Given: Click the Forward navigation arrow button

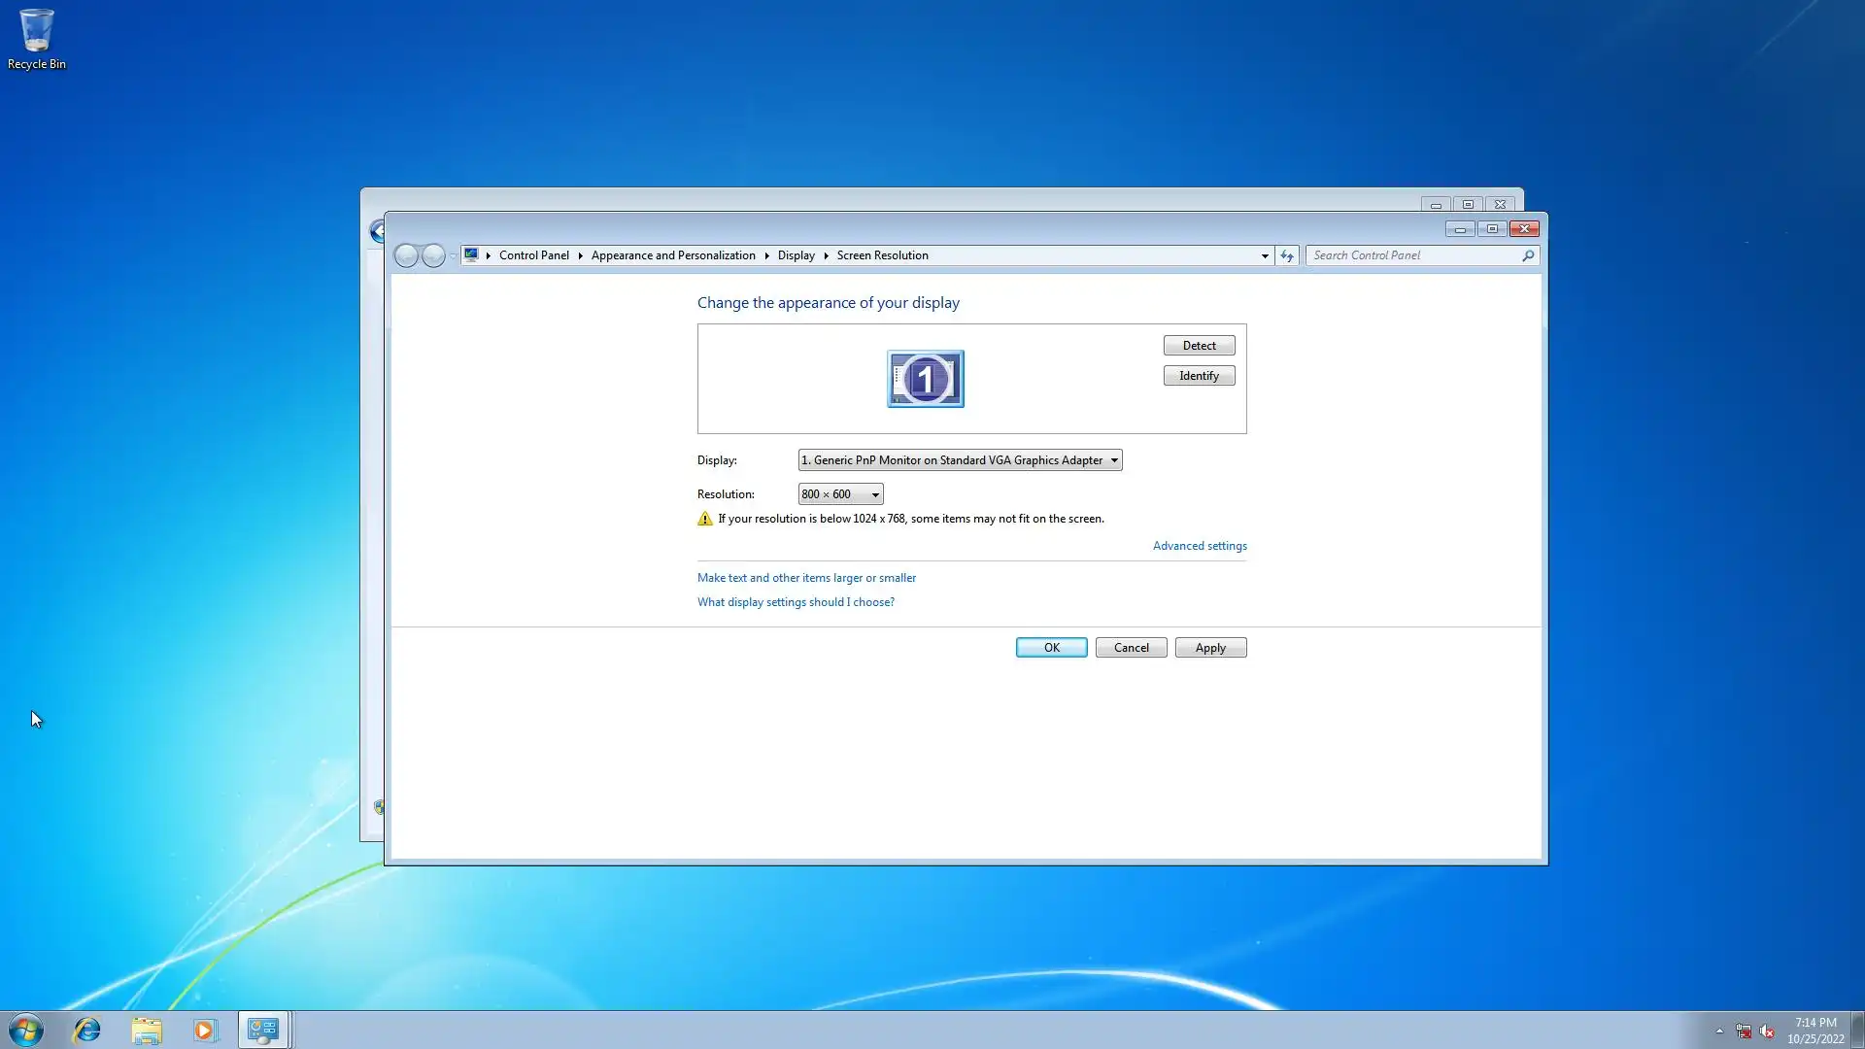Looking at the screenshot, I should pyautogui.click(x=433, y=255).
